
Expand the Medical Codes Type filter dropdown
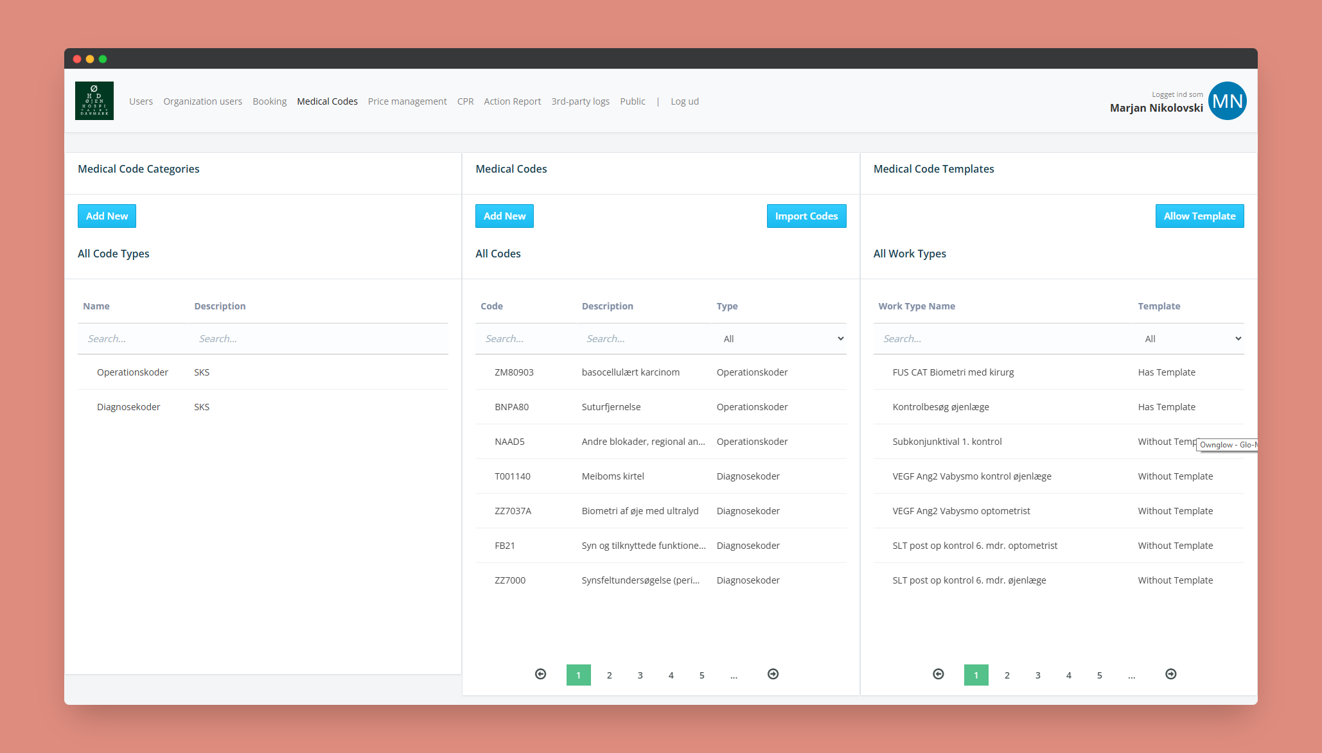[782, 339]
